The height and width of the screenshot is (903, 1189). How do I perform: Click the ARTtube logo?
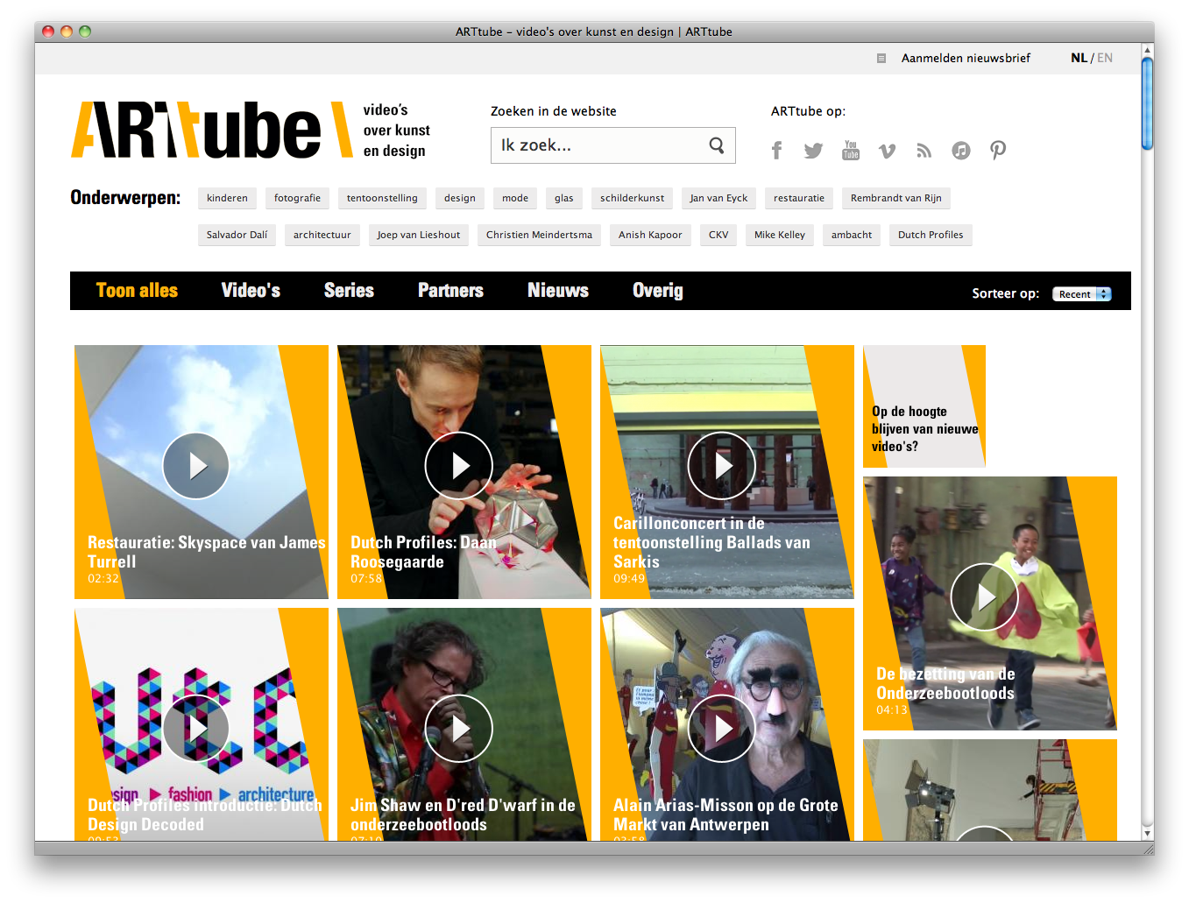pyautogui.click(x=212, y=131)
